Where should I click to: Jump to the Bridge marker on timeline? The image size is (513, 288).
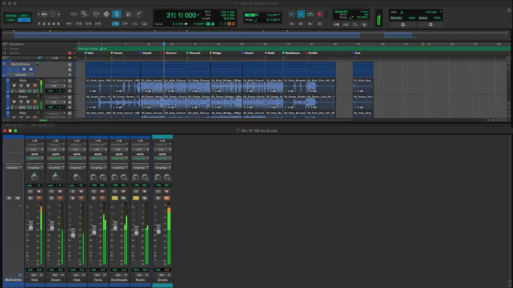coord(216,53)
